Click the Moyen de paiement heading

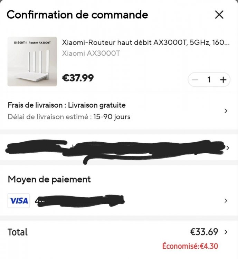coord(49,180)
